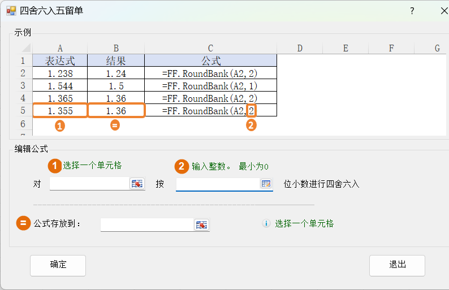Click the orange 2 badge under the formula column
Image resolution: width=449 pixels, height=290 pixels.
pos(251,125)
